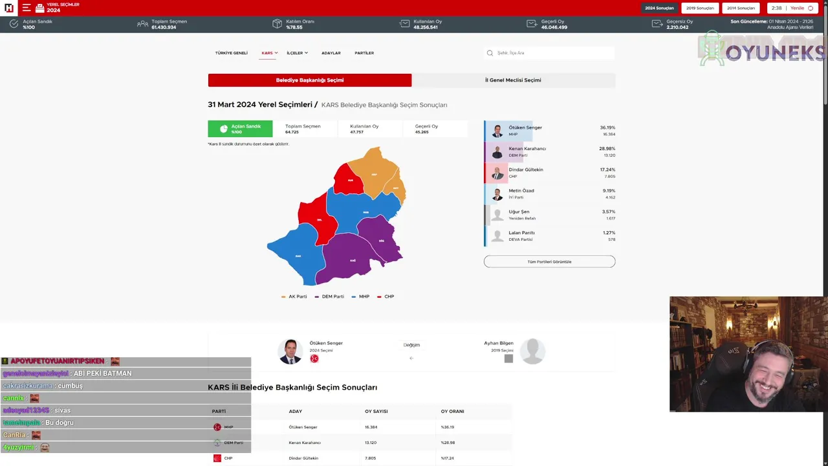This screenshot has width=828, height=466.
Task: Click Uğur Şen's placeholder avatar
Action: [x=497, y=215]
